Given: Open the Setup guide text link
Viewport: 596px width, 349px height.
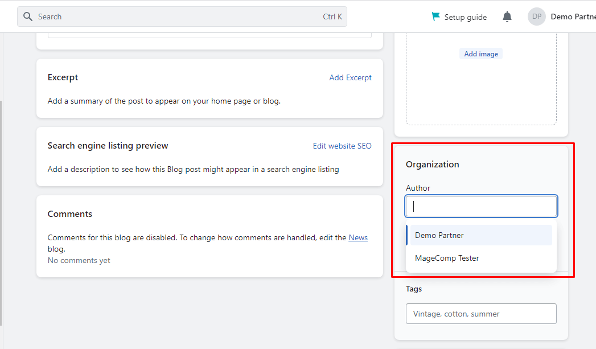Looking at the screenshot, I should 465,17.
